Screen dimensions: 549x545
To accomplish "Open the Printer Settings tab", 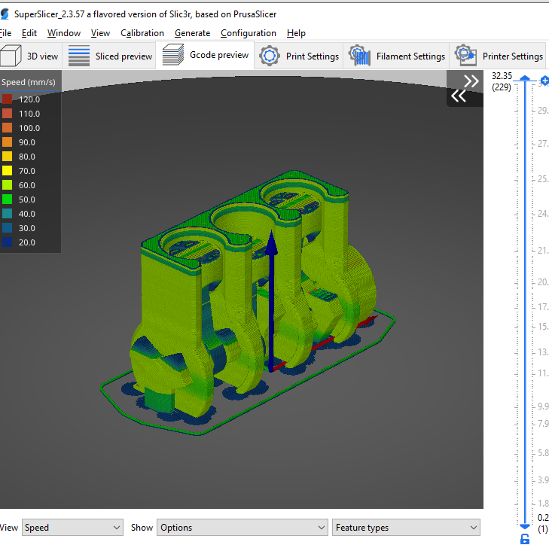I will [499, 56].
